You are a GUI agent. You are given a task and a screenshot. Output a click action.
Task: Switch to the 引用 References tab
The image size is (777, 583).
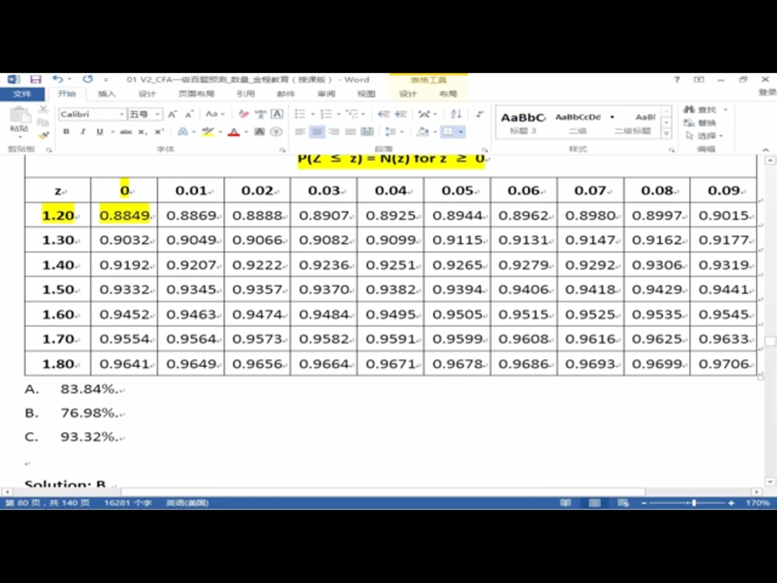pos(245,93)
